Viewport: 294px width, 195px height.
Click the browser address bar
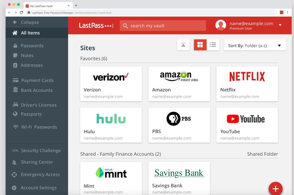tap(151, 13)
